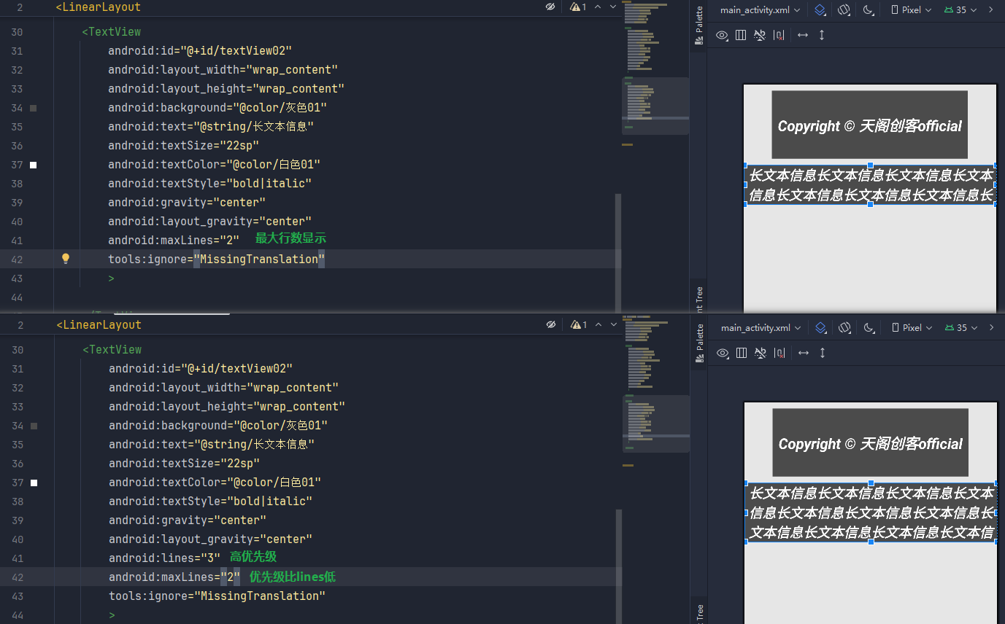
Task: Click gray color swatch on line 34 in upper editor
Action: 34,108
